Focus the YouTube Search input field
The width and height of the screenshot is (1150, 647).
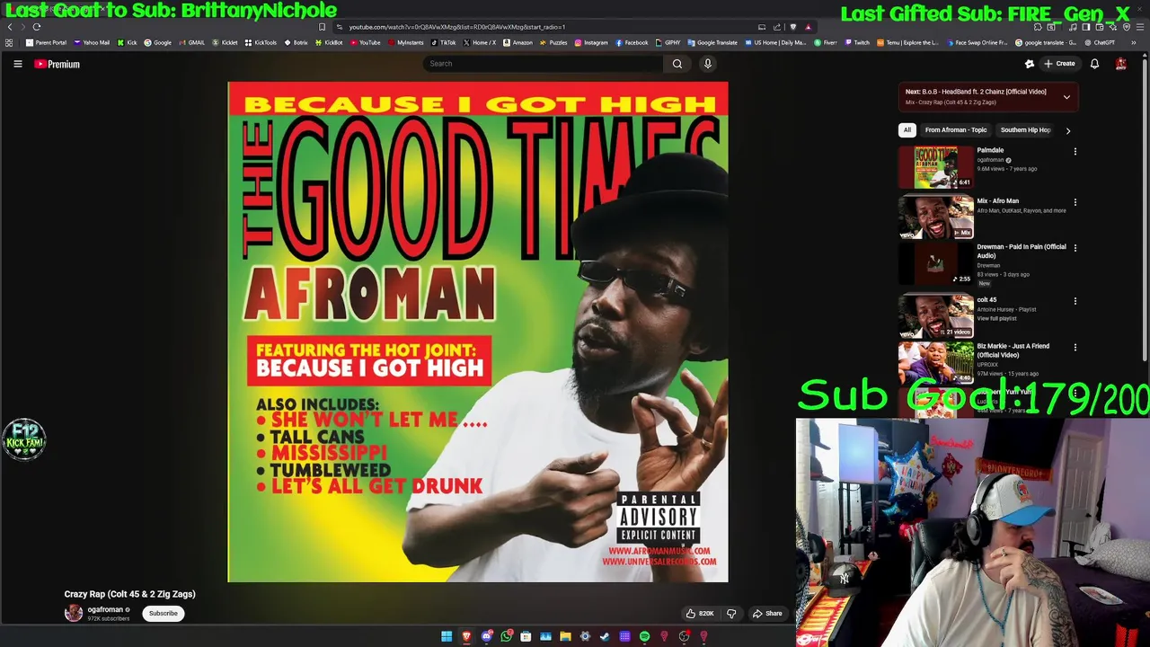point(544,64)
